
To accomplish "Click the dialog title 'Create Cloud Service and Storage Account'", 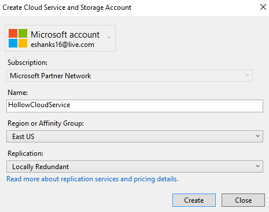I will (x=67, y=8).
